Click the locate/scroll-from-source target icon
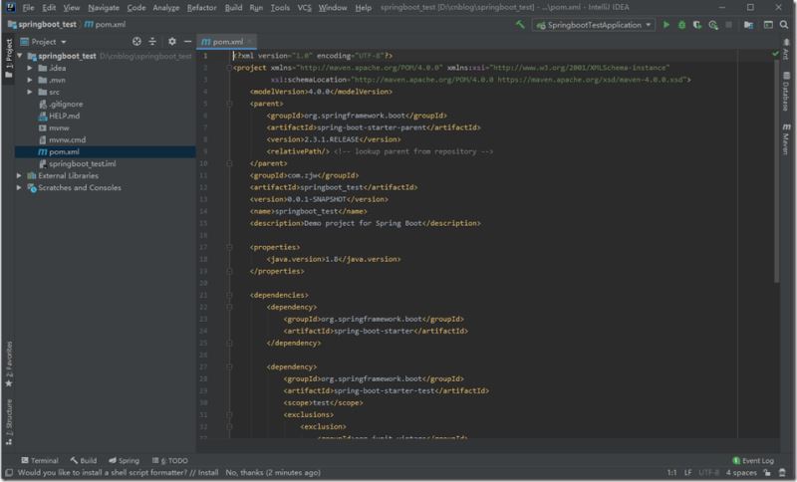The height and width of the screenshot is (482, 797). (136, 42)
